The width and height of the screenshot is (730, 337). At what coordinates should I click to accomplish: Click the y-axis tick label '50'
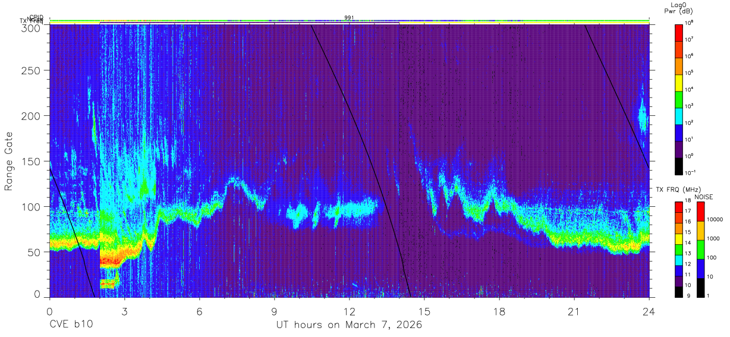(x=34, y=252)
